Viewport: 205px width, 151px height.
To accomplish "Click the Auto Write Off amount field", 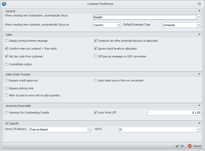I will [x=174, y=113].
